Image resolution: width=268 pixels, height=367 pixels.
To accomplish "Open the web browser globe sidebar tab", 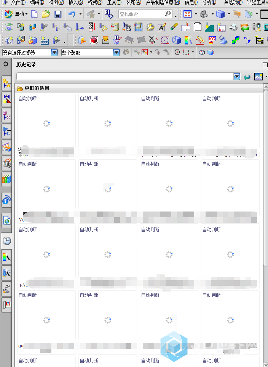I will (6, 220).
